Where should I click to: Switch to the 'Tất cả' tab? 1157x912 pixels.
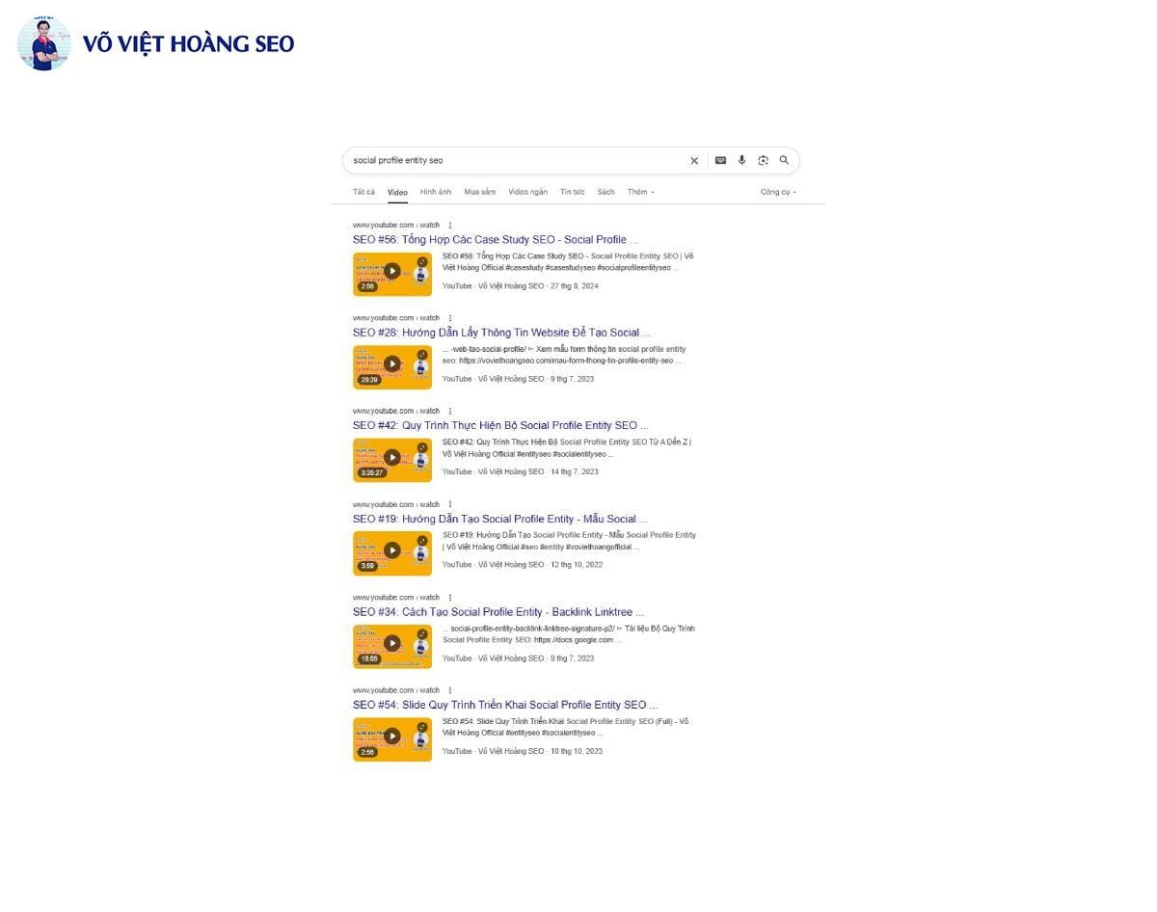pos(363,192)
